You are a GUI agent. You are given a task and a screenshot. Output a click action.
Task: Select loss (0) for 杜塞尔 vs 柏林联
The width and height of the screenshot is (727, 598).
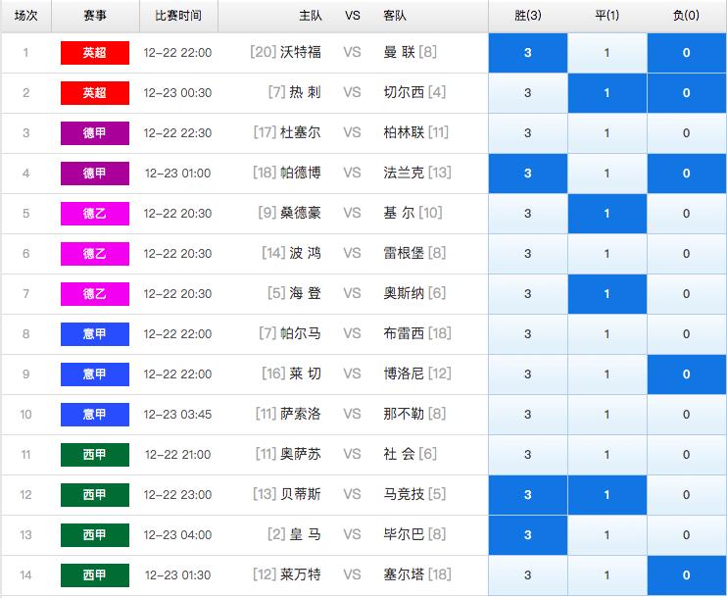click(x=687, y=133)
